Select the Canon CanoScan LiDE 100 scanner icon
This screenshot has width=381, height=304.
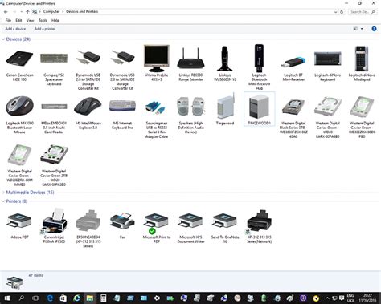click(x=19, y=59)
